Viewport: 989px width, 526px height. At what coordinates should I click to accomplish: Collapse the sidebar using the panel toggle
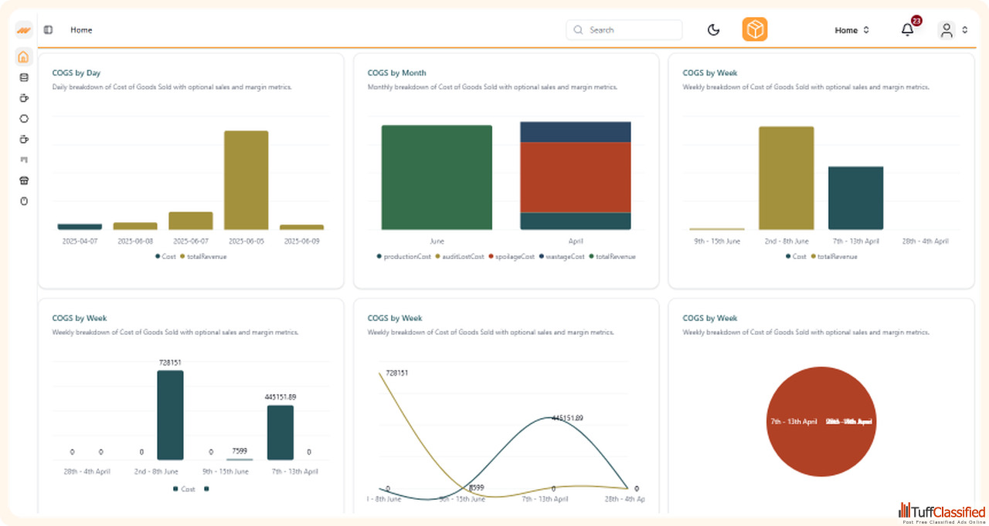pyautogui.click(x=48, y=30)
